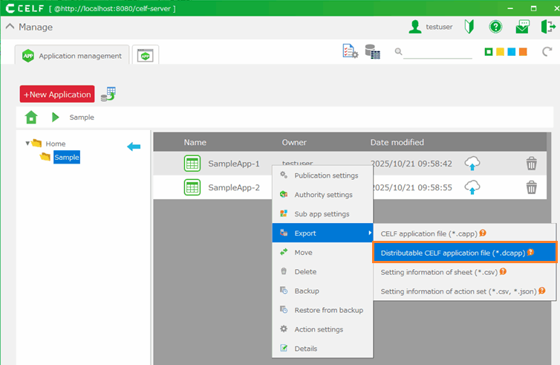This screenshot has width=560, height=365.
Task: Open the help question mark icon
Action: 495,27
